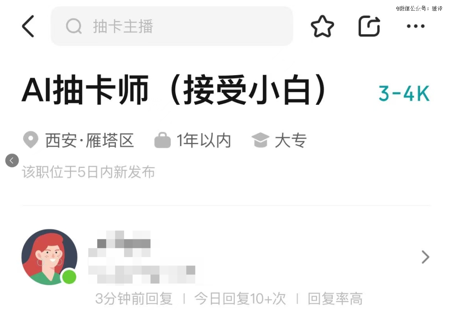
Task: Tap the back arrow at top left
Action: click(x=28, y=26)
